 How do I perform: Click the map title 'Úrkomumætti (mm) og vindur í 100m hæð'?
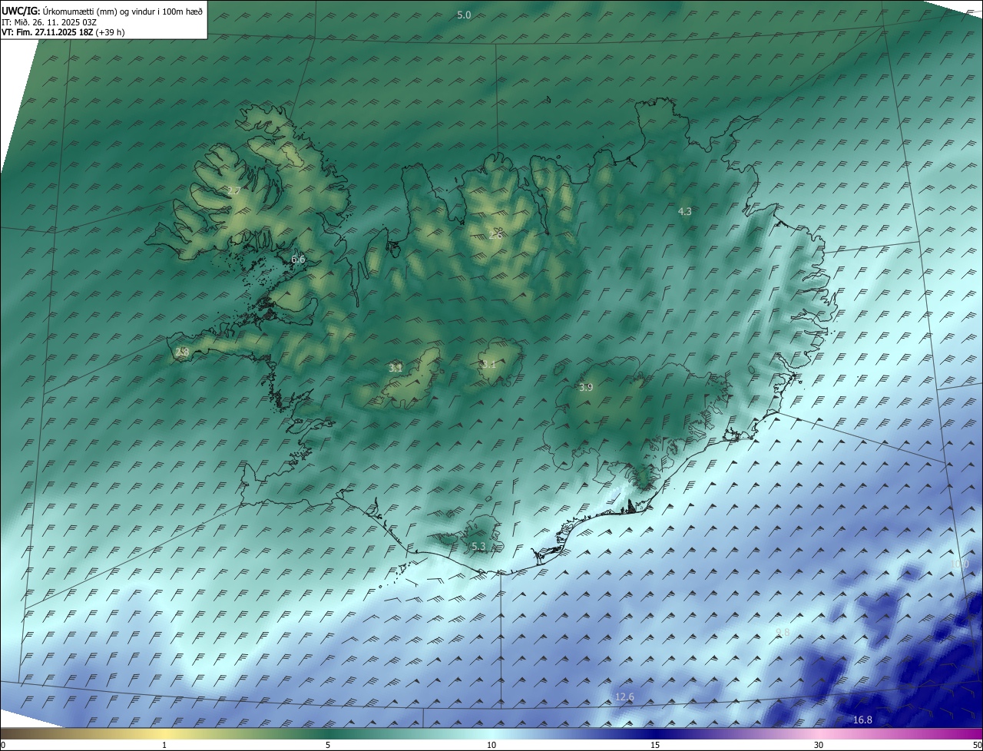123,12
